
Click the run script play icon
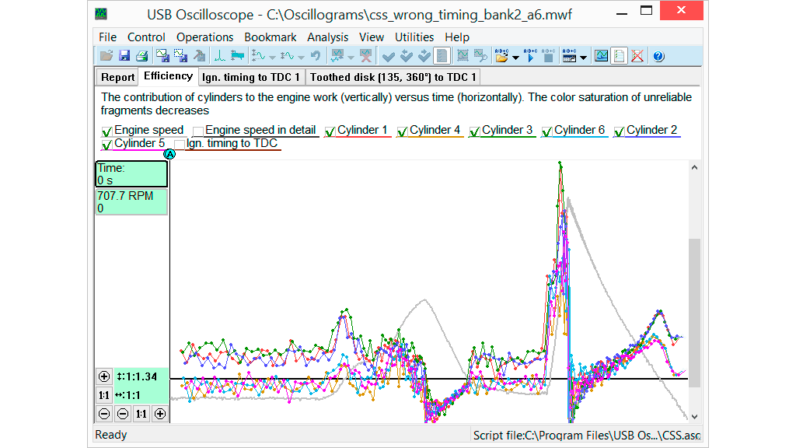click(x=530, y=56)
